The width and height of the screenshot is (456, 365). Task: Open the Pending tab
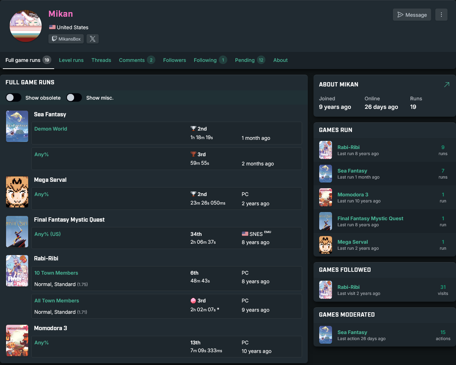[250, 60]
